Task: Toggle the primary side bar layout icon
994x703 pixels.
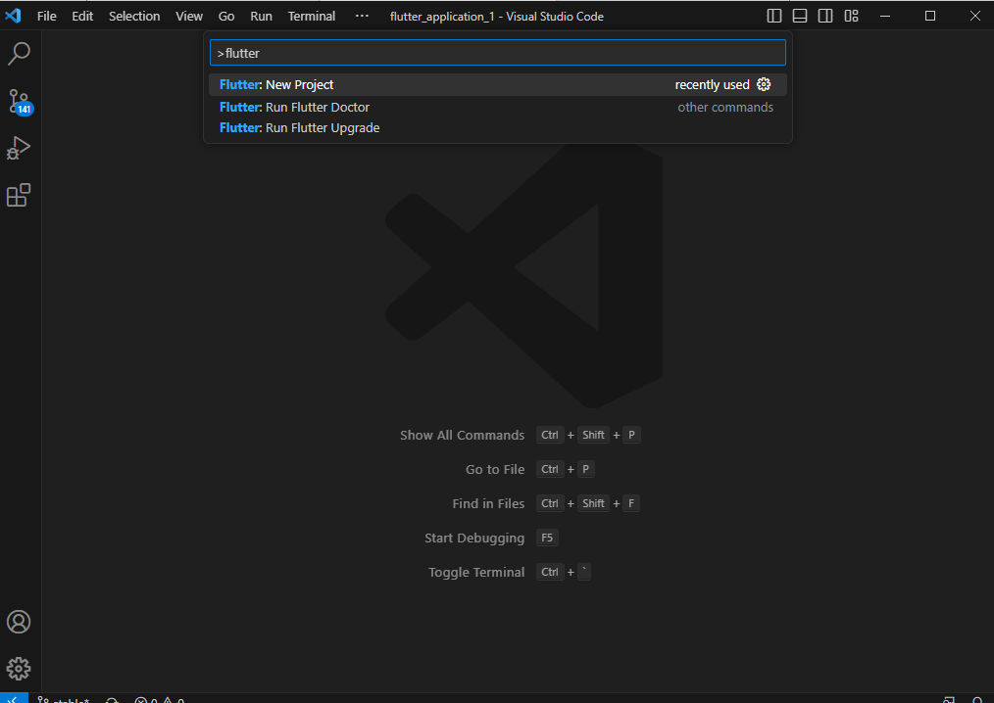Action: [774, 16]
